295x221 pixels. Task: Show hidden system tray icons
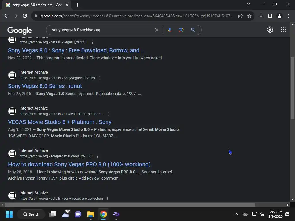coord(236,214)
